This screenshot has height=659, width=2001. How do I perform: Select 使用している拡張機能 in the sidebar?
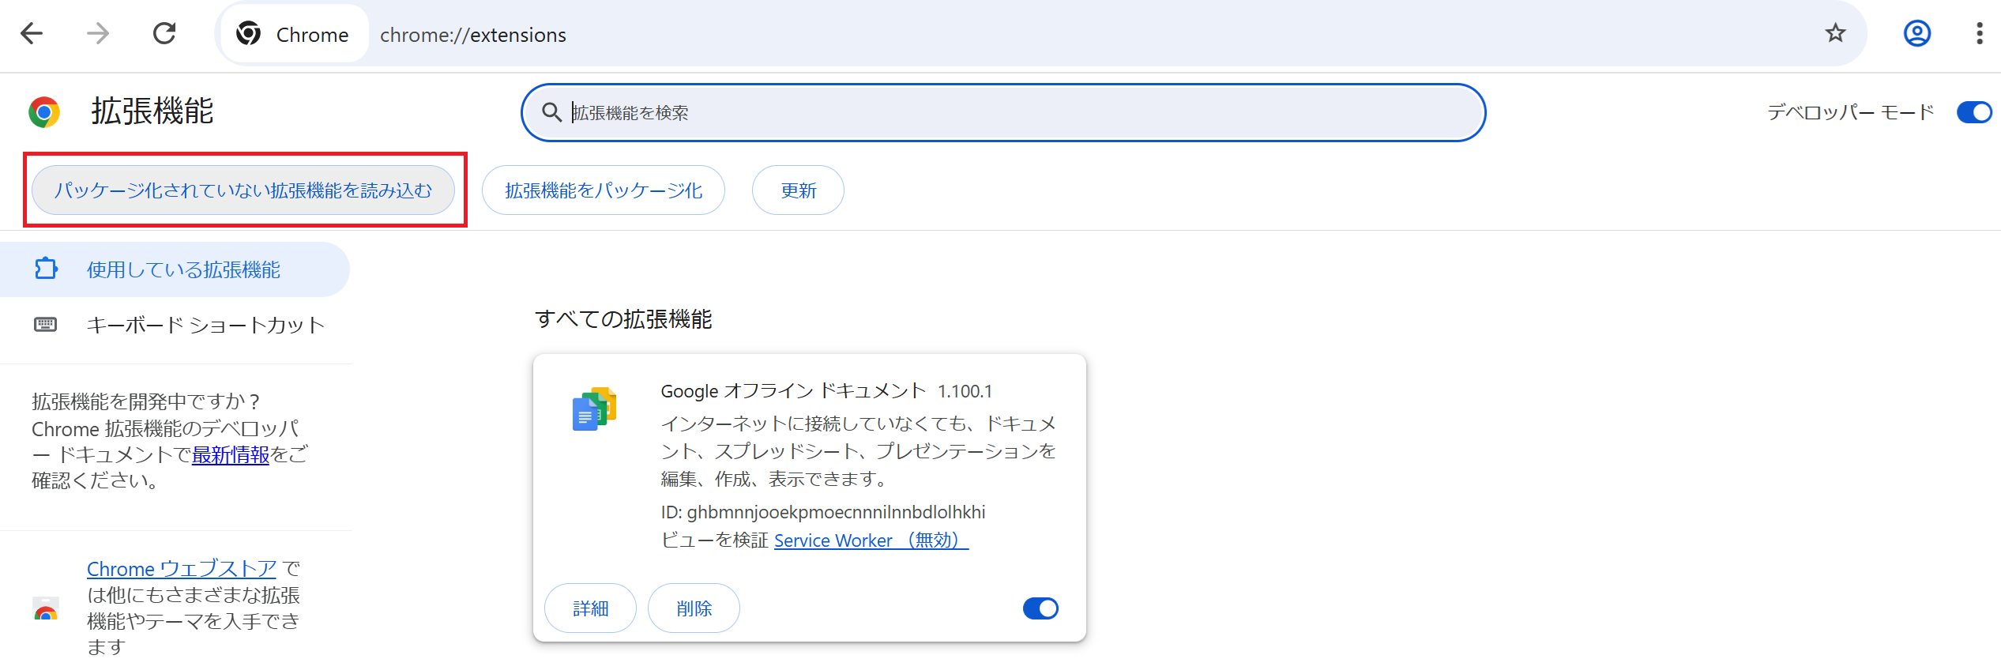183,270
